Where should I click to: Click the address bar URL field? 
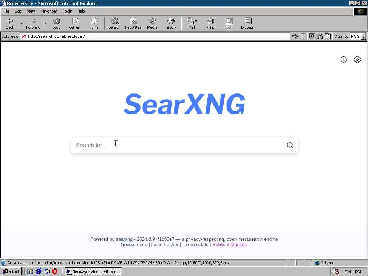point(155,36)
